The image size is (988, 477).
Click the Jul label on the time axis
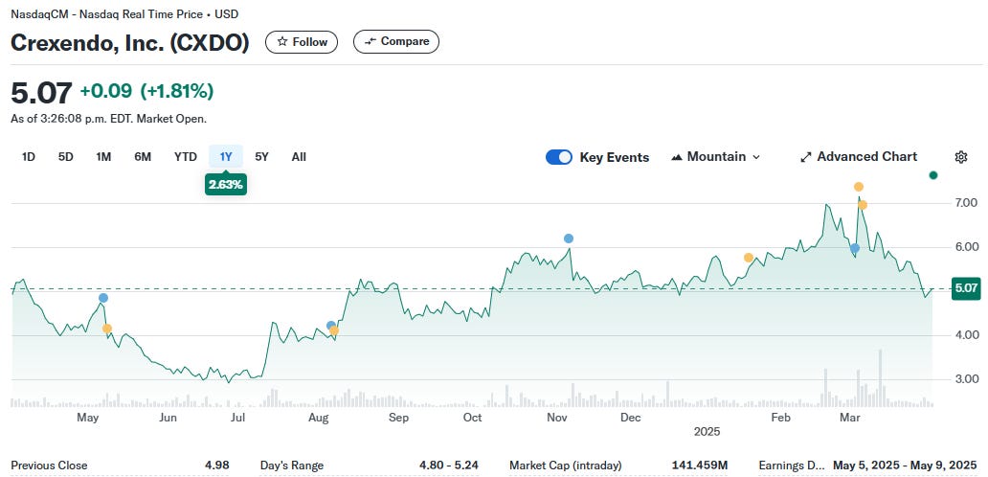237,418
